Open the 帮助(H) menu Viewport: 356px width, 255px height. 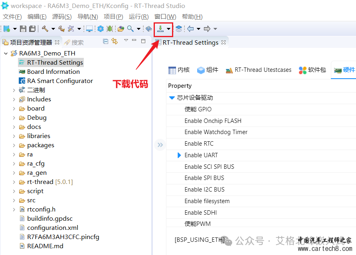click(x=192, y=17)
